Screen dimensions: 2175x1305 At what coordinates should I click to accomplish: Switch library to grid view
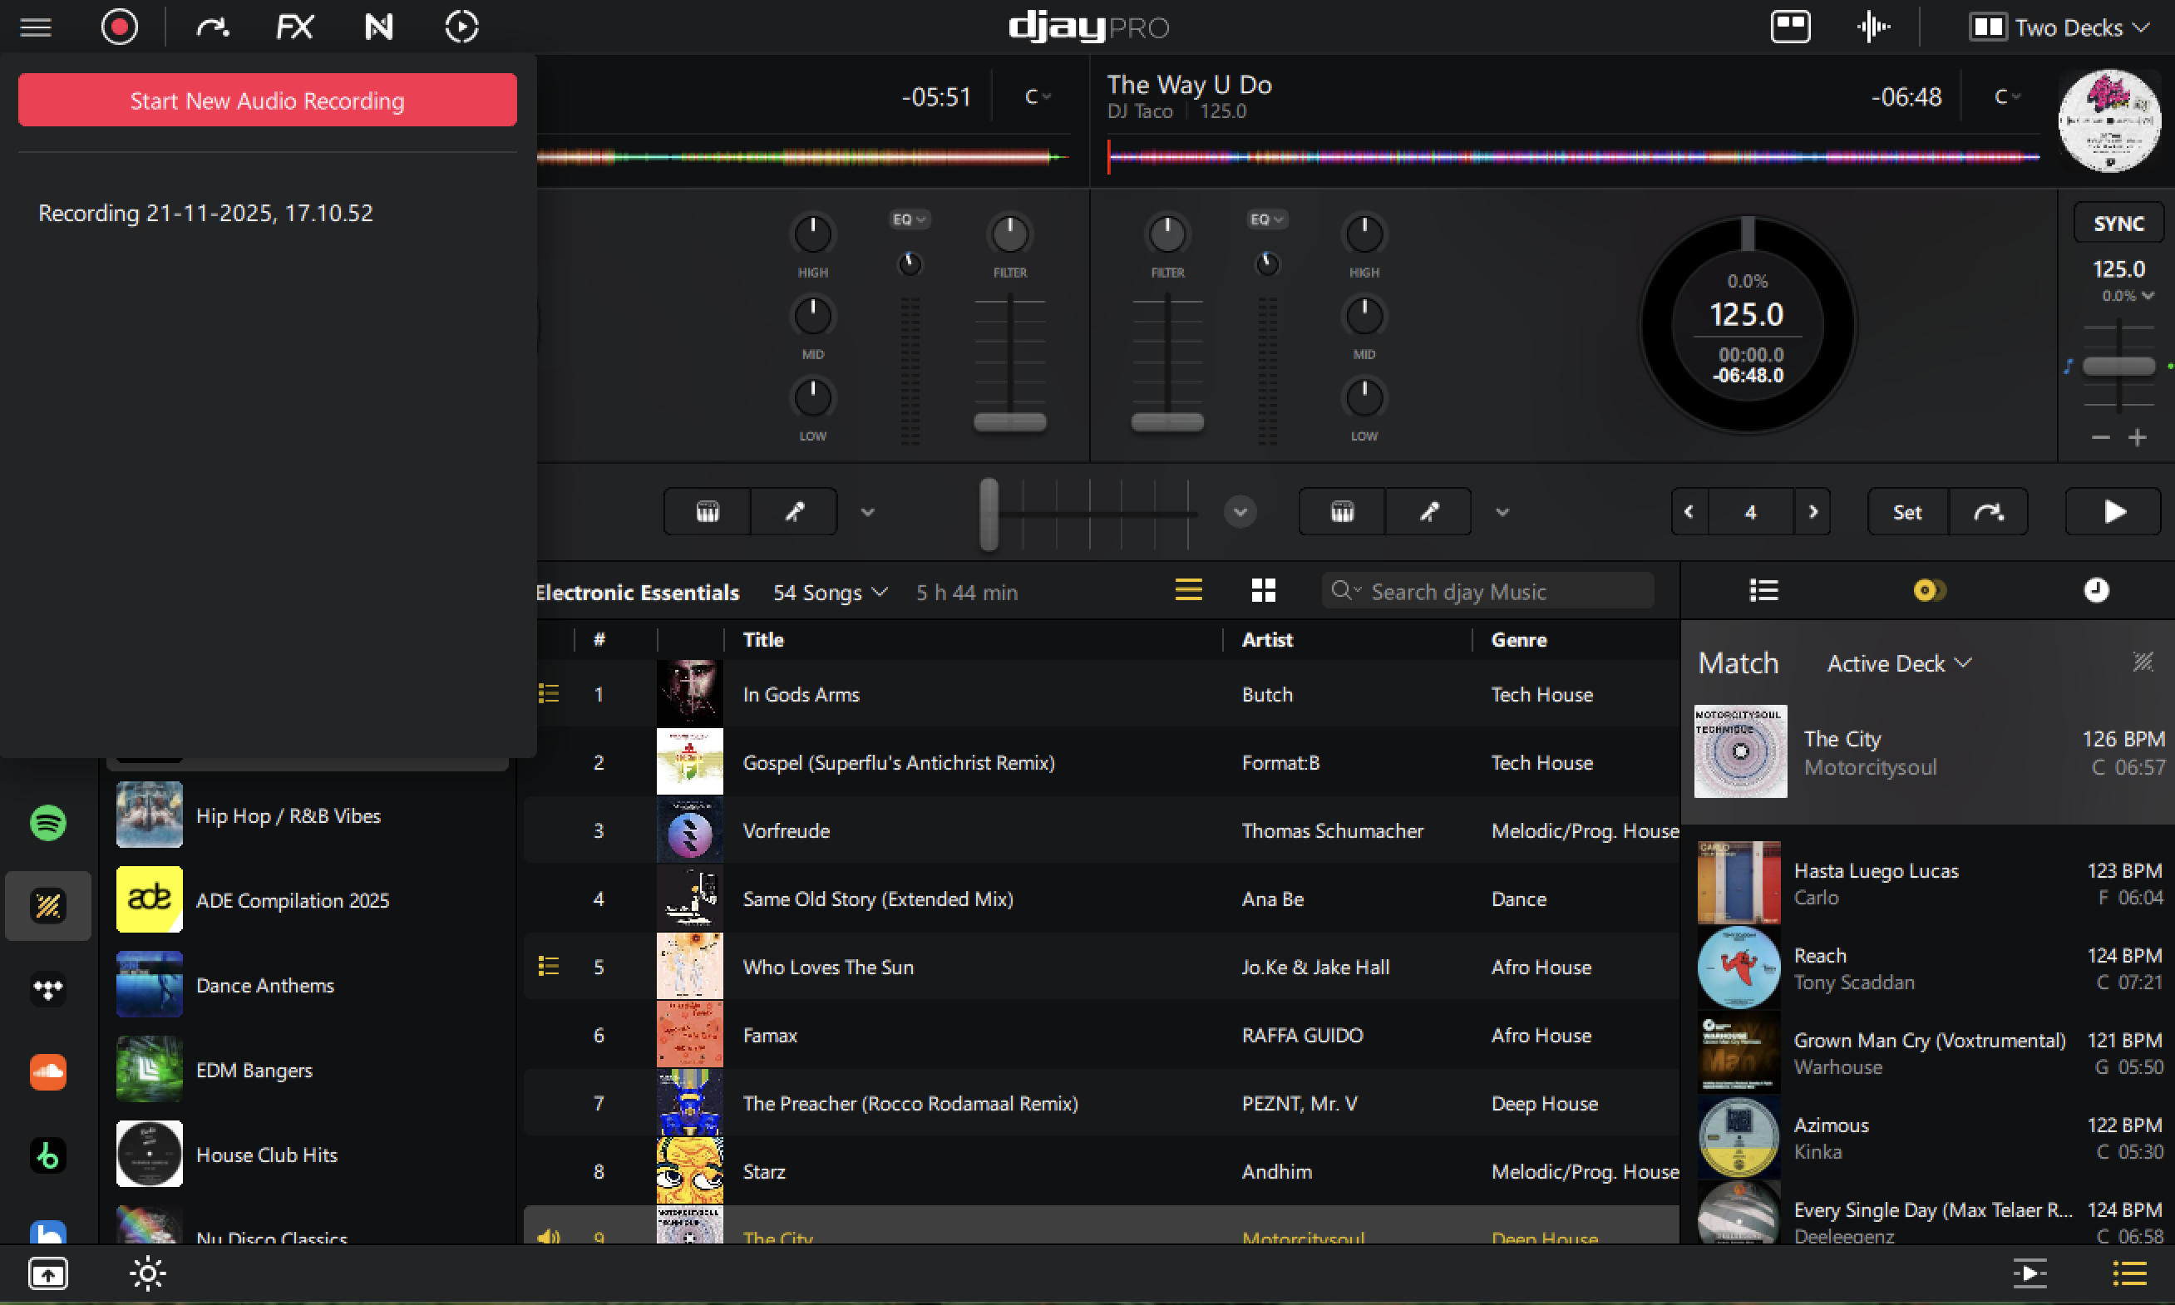tap(1263, 591)
